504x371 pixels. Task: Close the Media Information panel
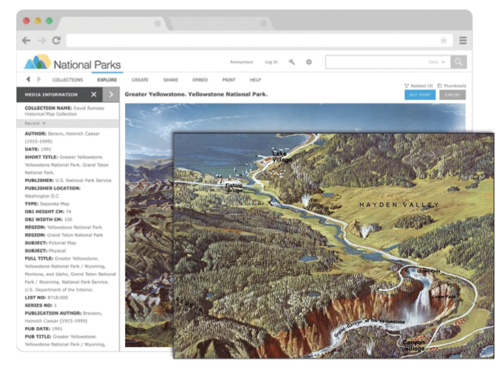(94, 94)
